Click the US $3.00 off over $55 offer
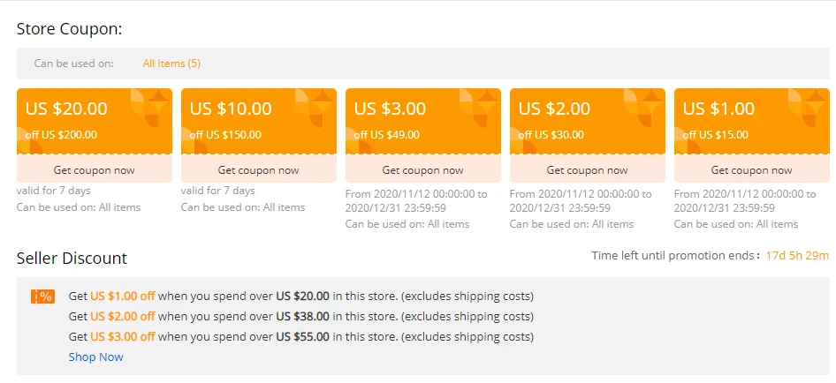The height and width of the screenshot is (383, 836). pos(300,336)
